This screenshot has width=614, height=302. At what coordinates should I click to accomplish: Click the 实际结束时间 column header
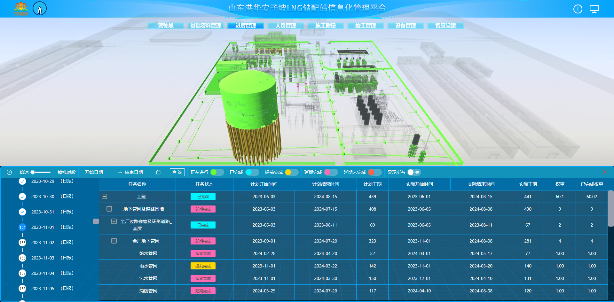coord(481,184)
